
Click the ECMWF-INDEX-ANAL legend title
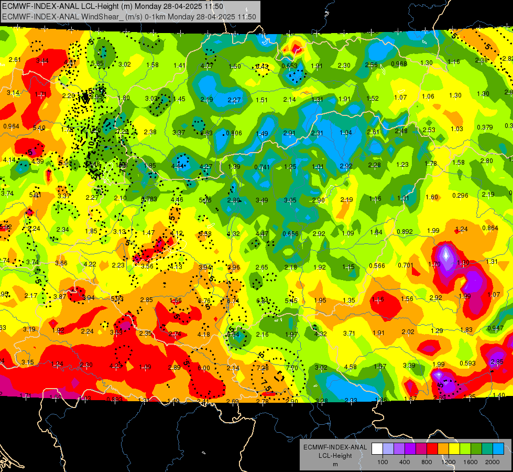click(335, 447)
